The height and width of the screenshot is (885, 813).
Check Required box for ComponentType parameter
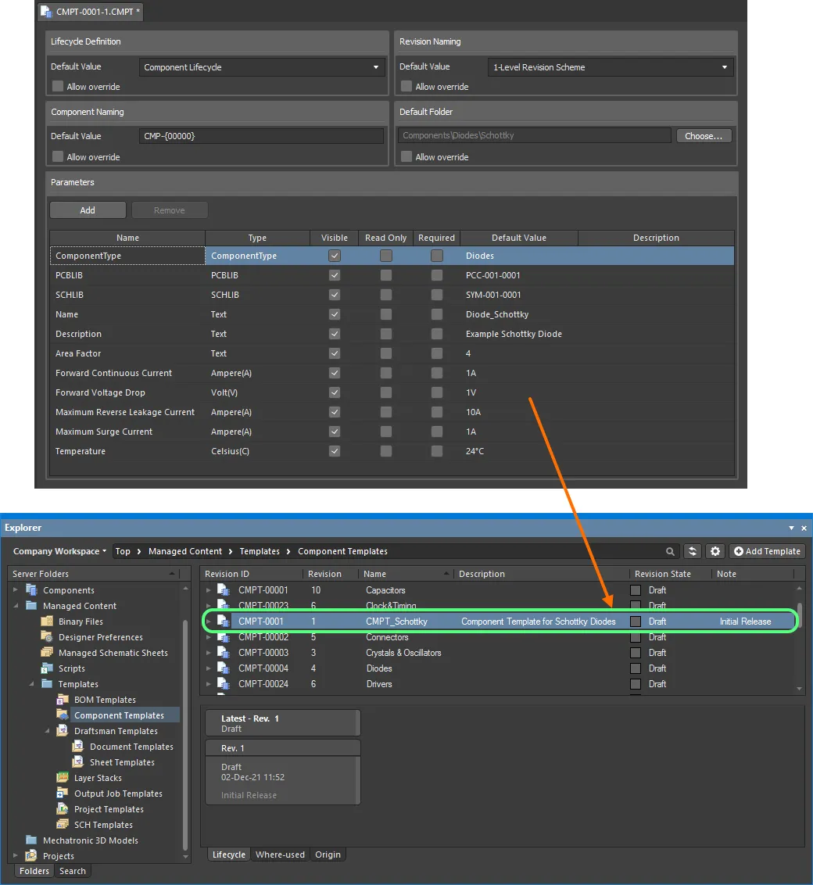436,256
